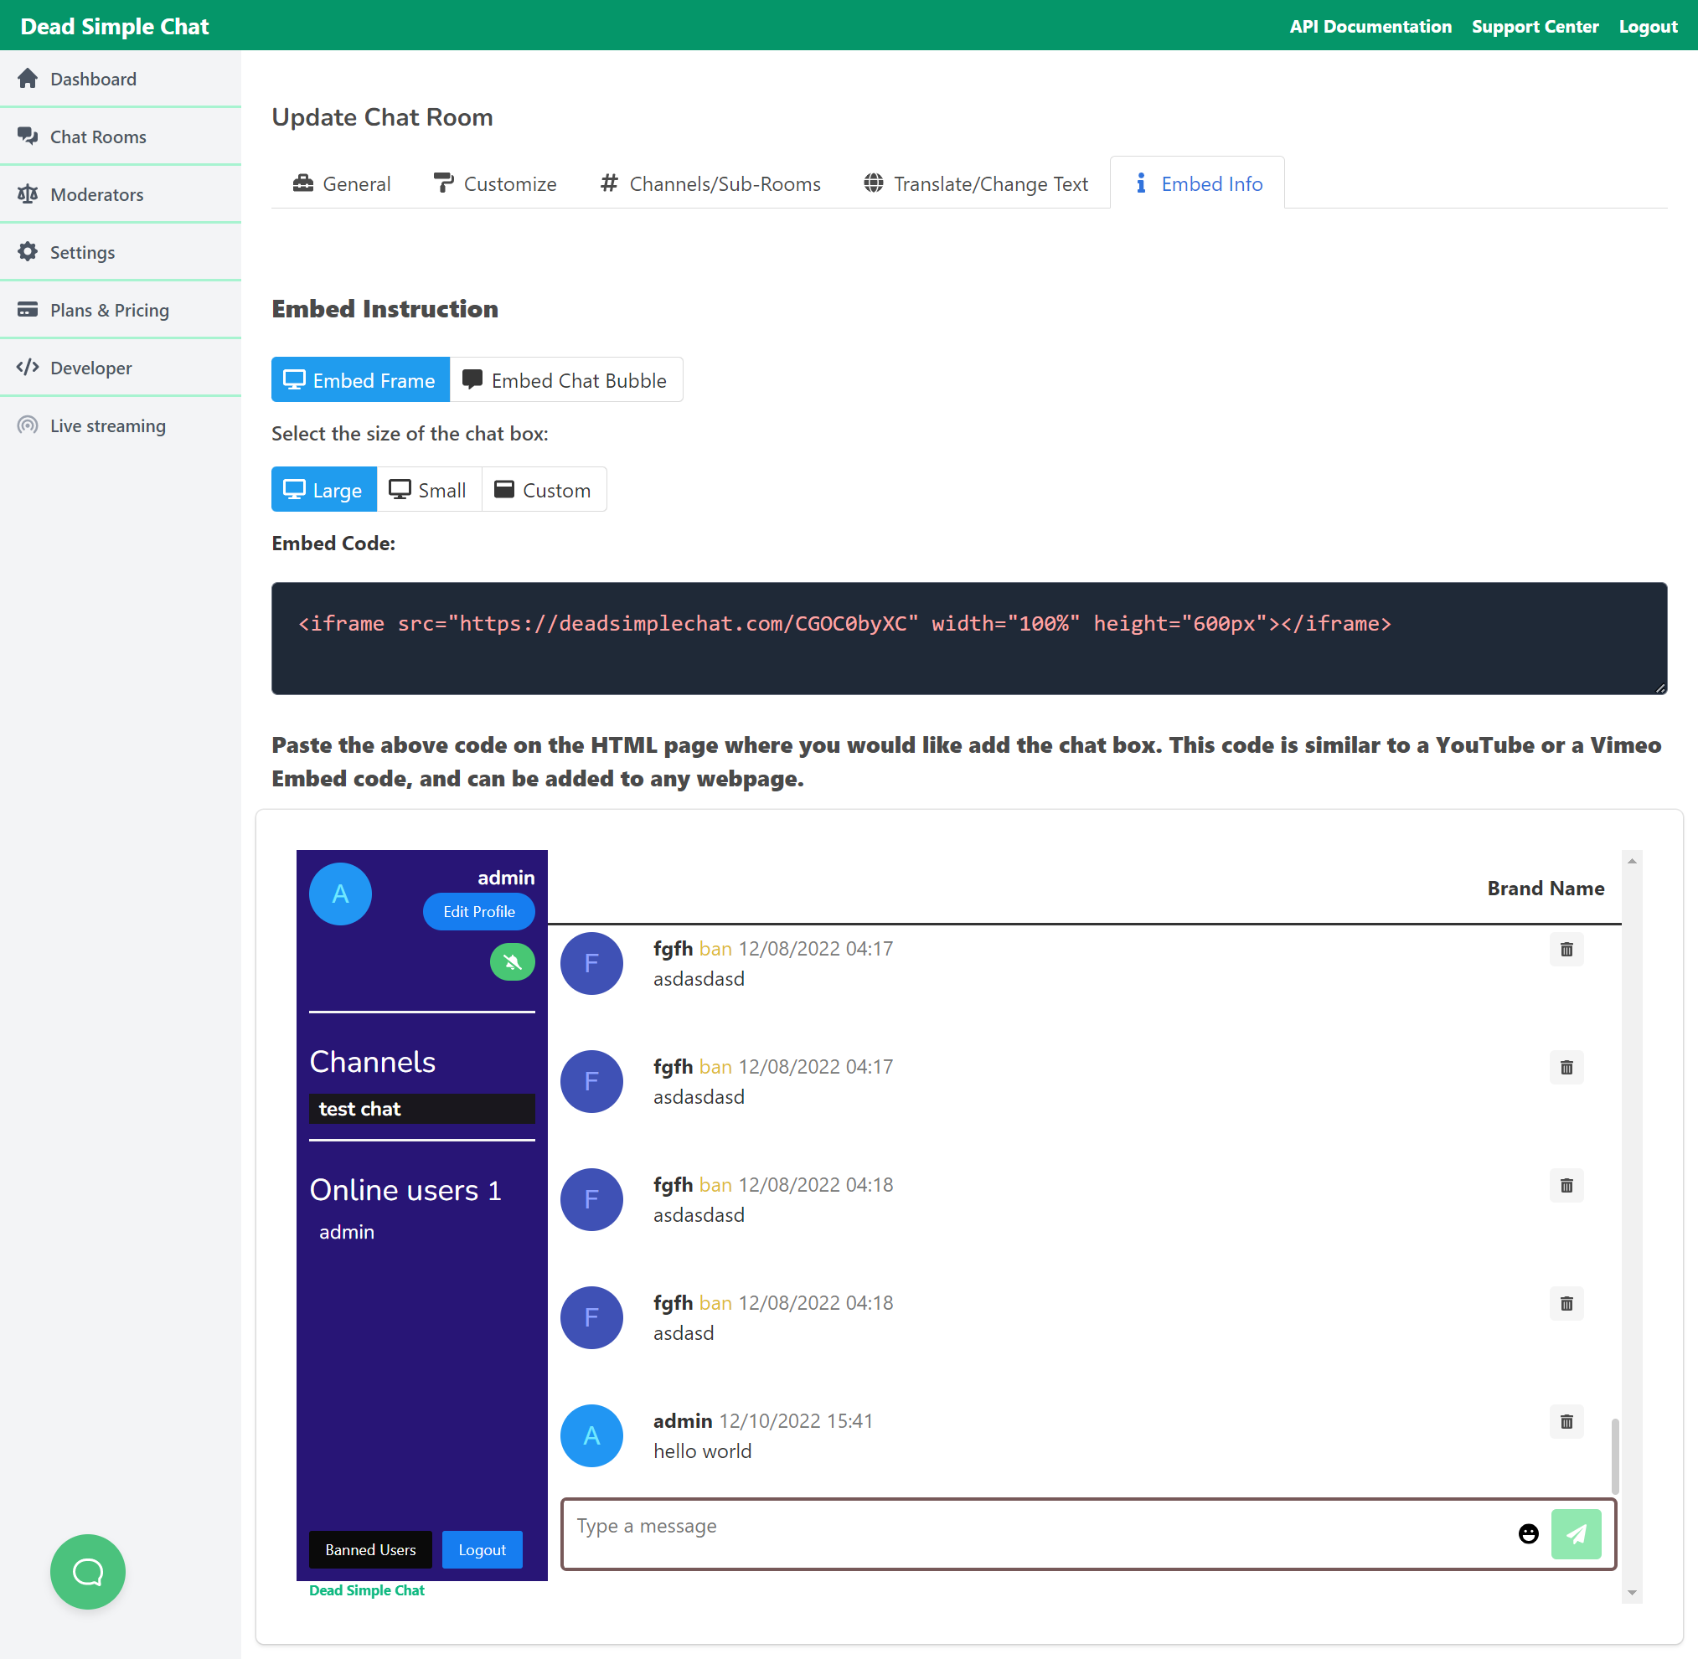This screenshot has height=1659, width=1698.
Task: Delete the 'hello world' message with trash icon
Action: tap(1566, 1421)
